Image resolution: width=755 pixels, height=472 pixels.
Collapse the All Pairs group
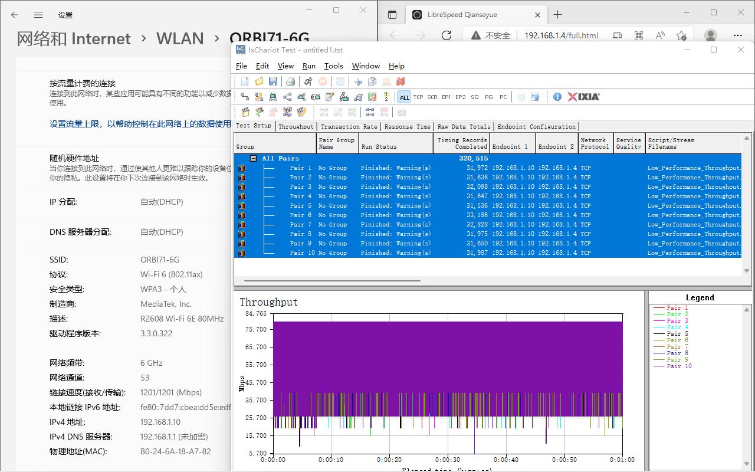(x=253, y=158)
